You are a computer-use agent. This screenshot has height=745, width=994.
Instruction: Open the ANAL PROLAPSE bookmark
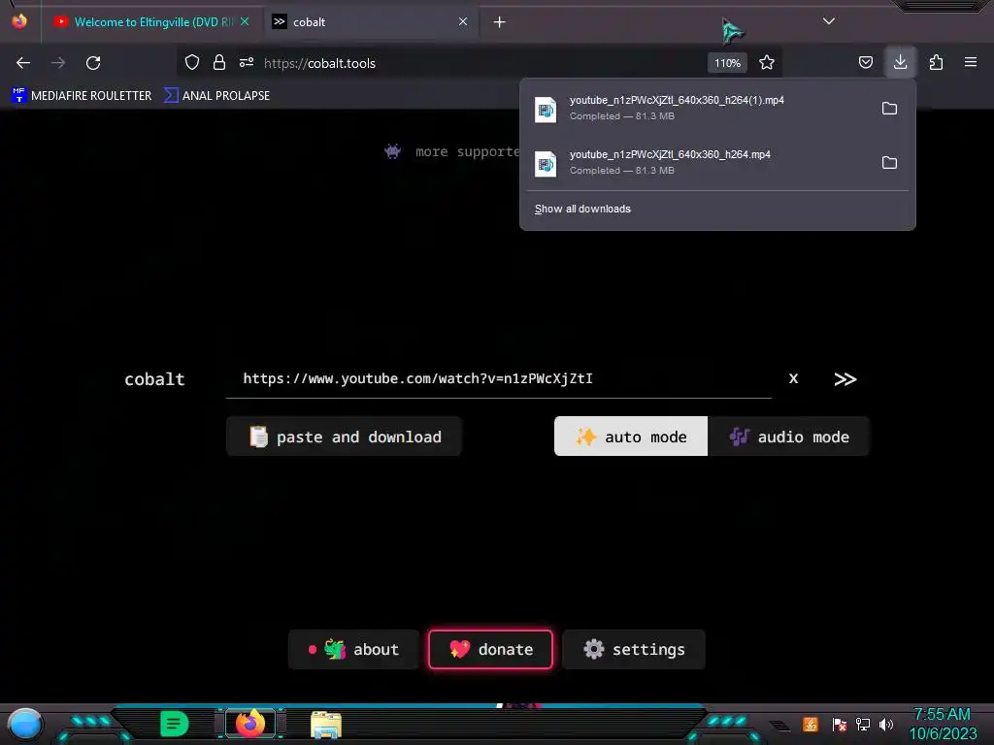click(216, 96)
